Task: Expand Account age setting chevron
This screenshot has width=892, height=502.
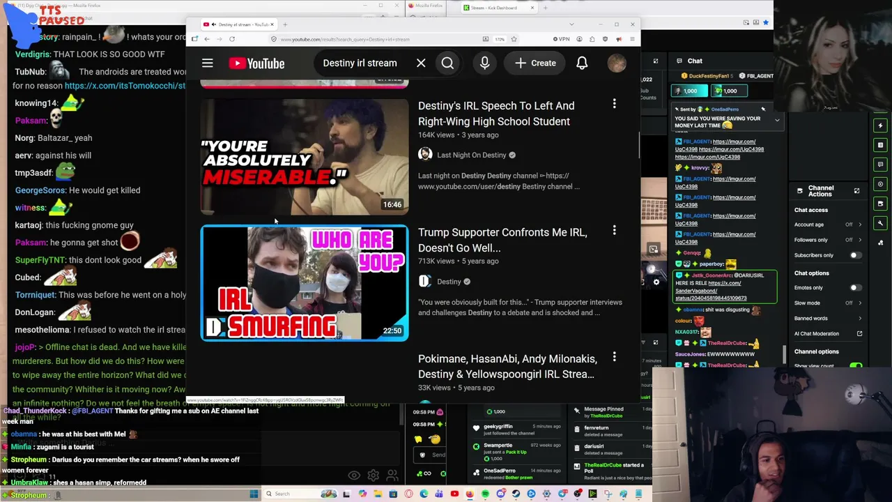Action: tap(860, 225)
